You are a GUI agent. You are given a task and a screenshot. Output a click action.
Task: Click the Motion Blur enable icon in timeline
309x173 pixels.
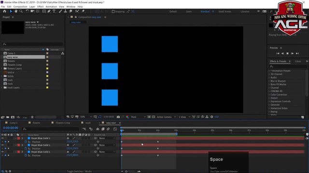(108, 129)
